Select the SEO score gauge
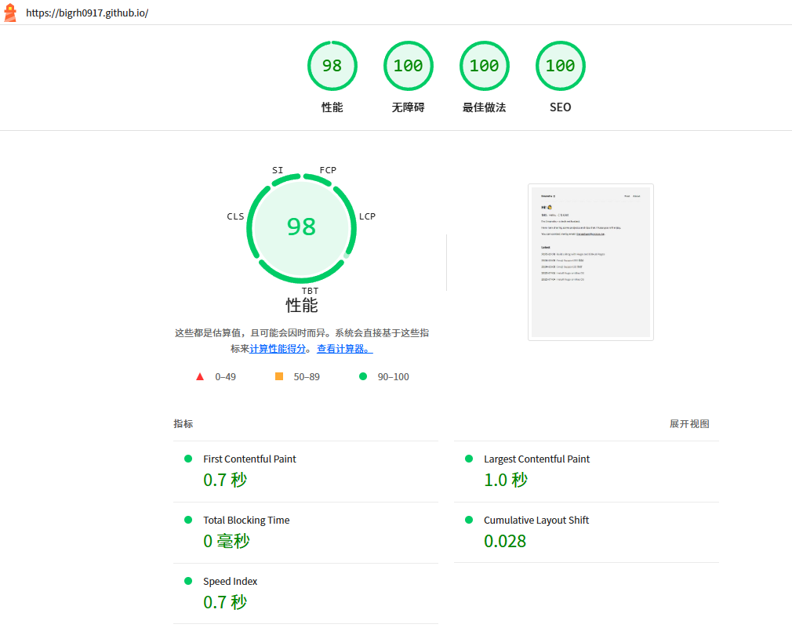Image resolution: width=792 pixels, height=635 pixels. pyautogui.click(x=560, y=67)
